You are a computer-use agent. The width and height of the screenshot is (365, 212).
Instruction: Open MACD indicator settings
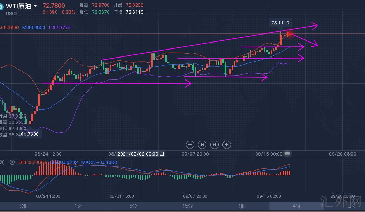pos(12,162)
